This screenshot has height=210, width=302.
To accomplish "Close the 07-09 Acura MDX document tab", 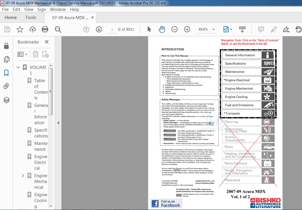I will point(93,18).
